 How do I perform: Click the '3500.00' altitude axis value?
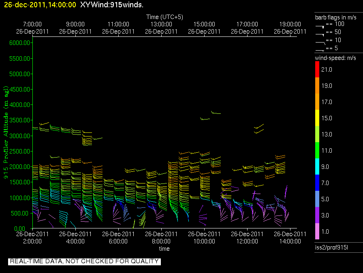pyautogui.click(x=20, y=120)
